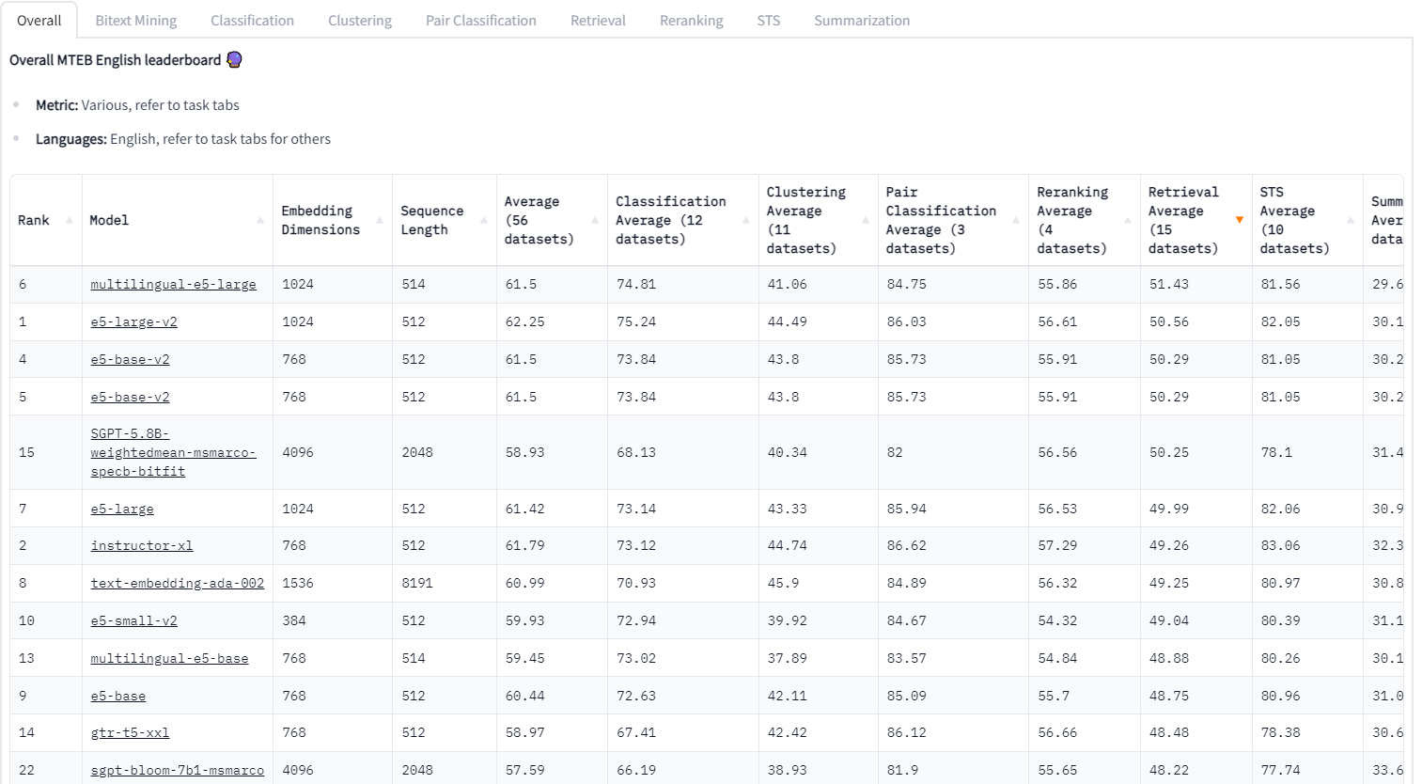Click the sort arrow next to Model column

point(260,220)
